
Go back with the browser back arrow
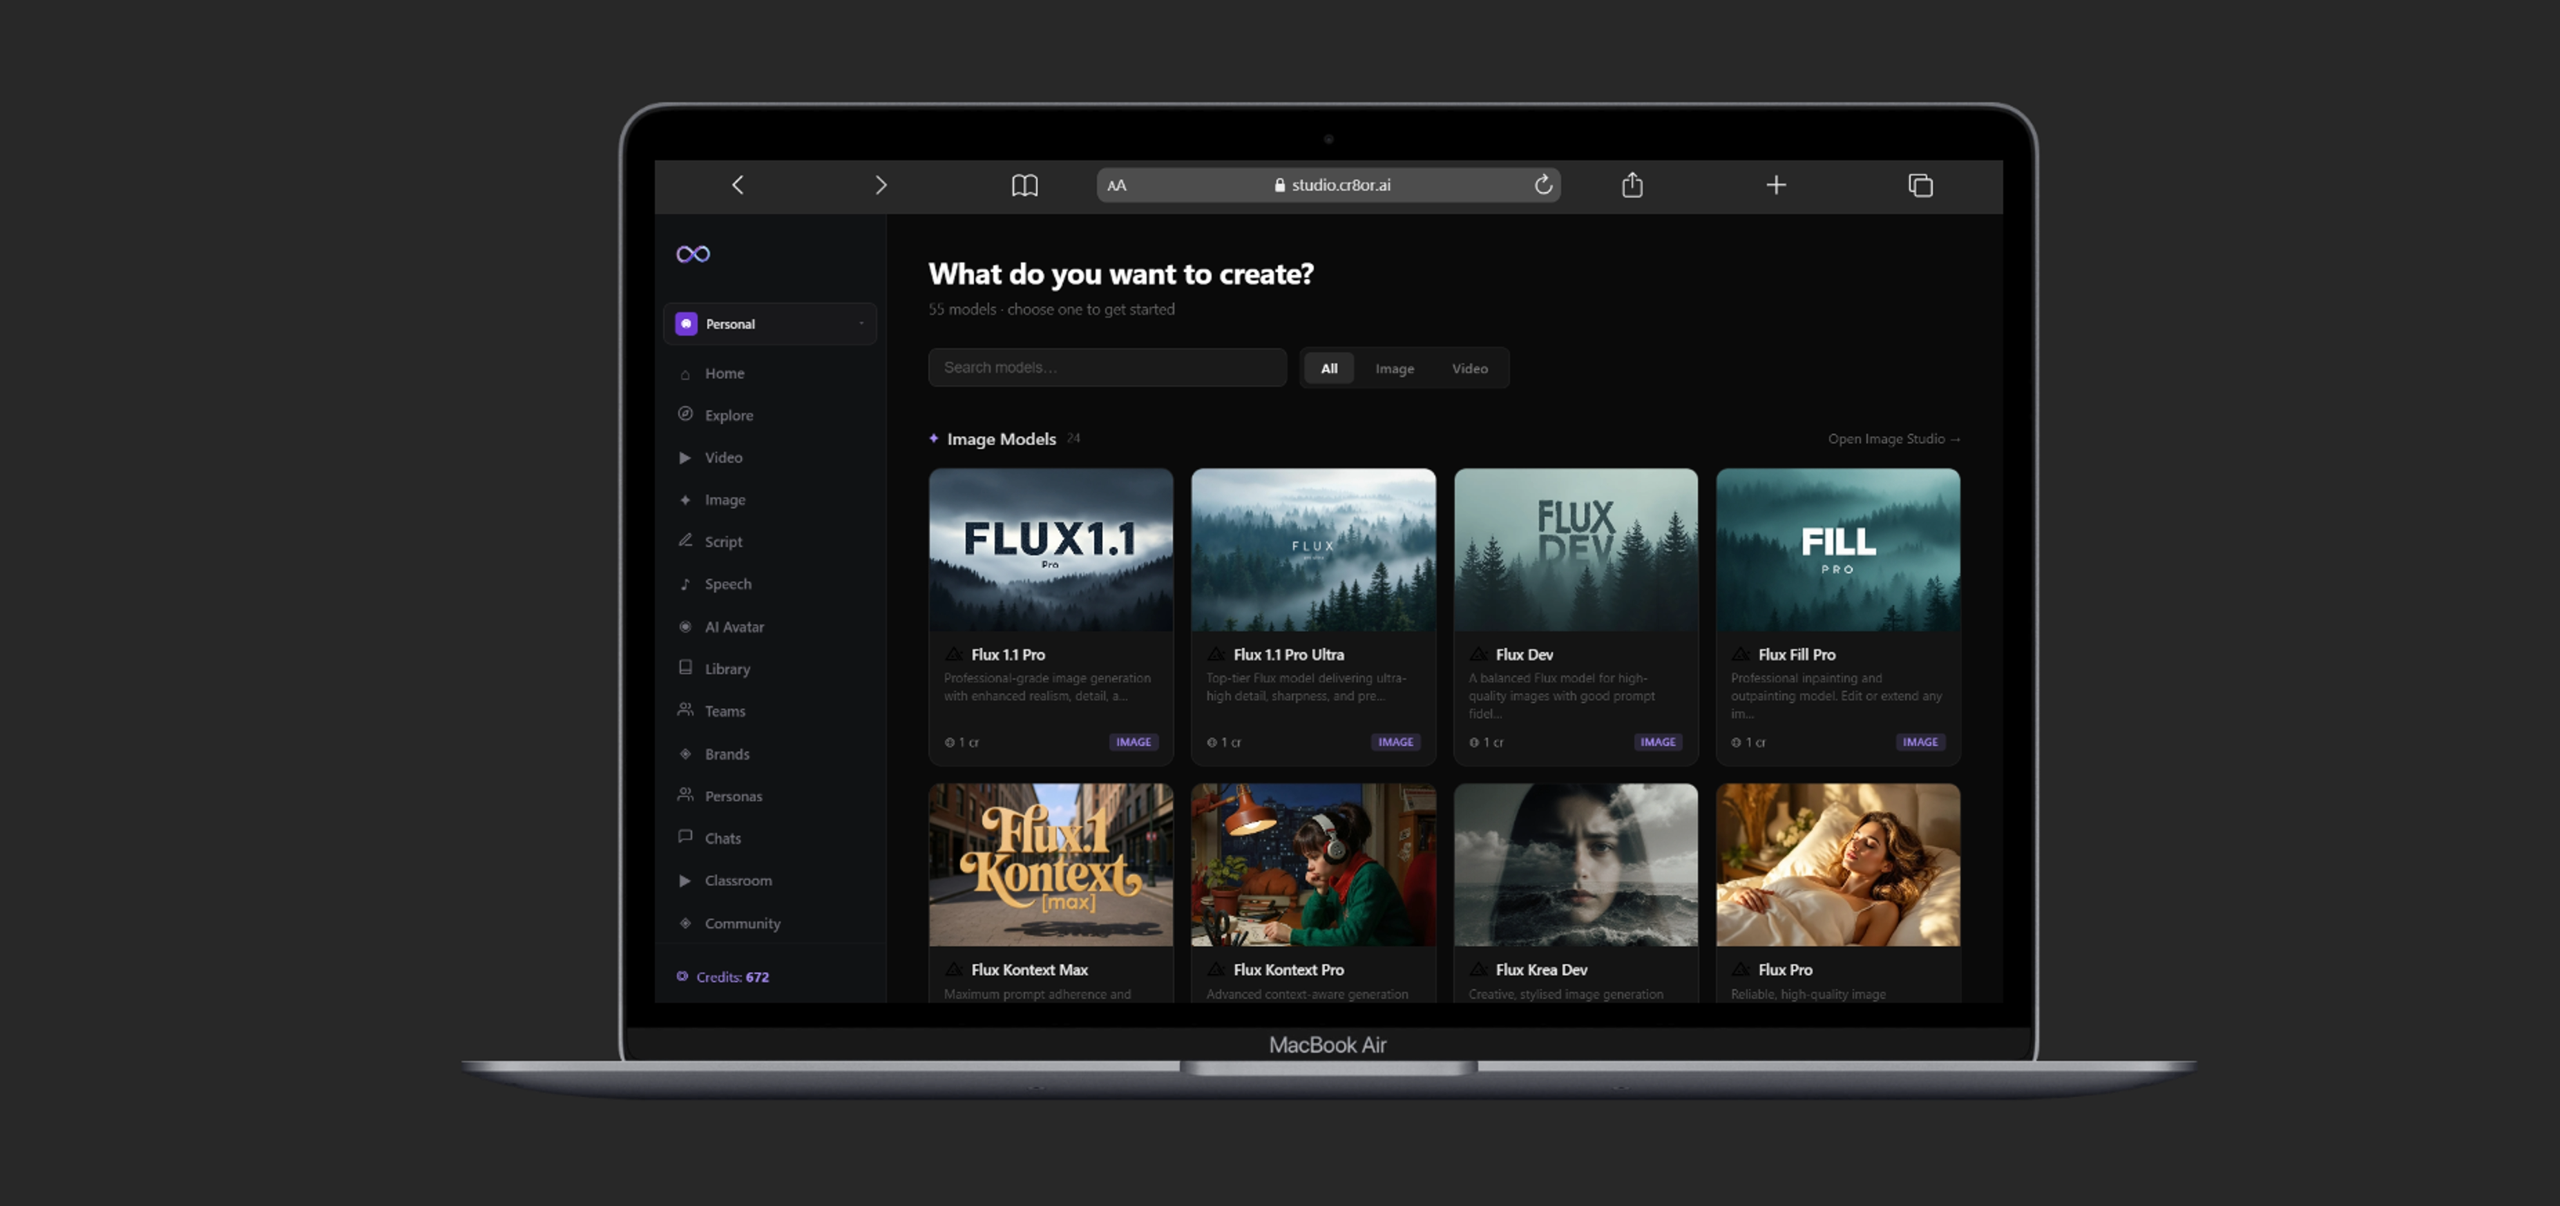tap(737, 185)
